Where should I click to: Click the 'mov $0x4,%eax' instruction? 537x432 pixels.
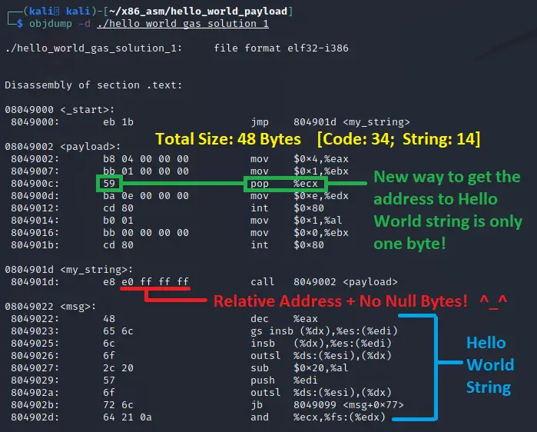tap(300, 159)
